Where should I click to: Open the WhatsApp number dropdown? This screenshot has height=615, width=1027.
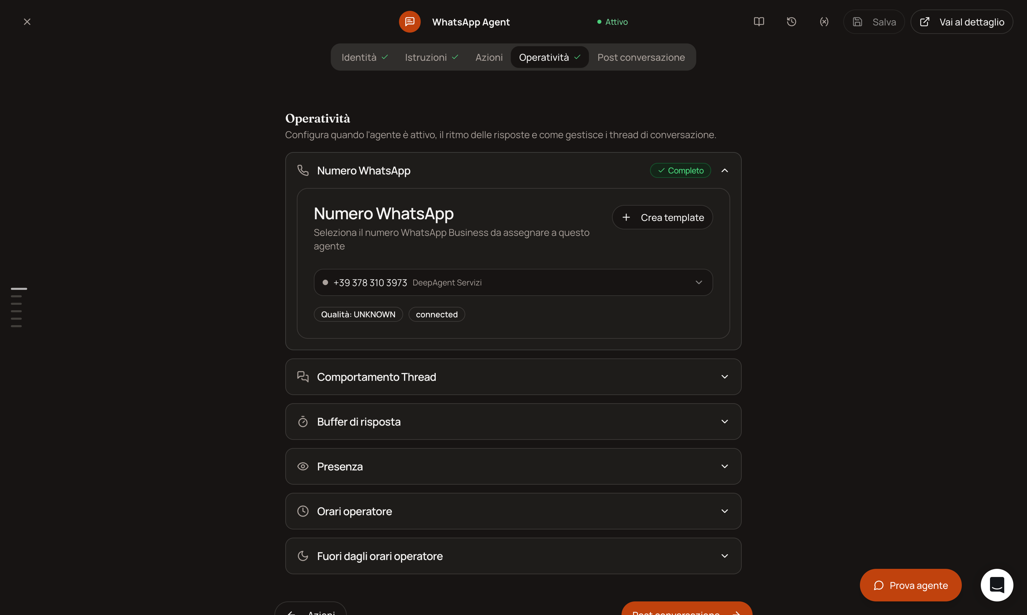tap(513, 282)
